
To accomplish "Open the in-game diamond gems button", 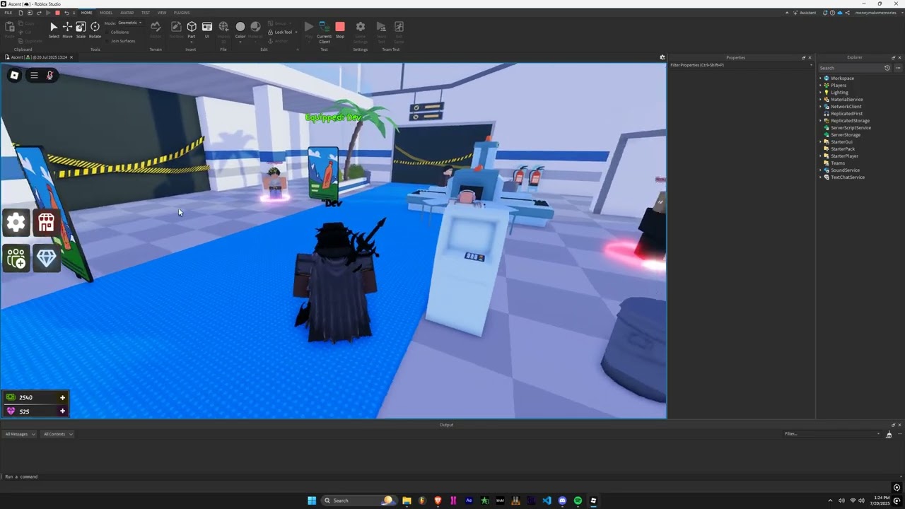I will (46, 259).
